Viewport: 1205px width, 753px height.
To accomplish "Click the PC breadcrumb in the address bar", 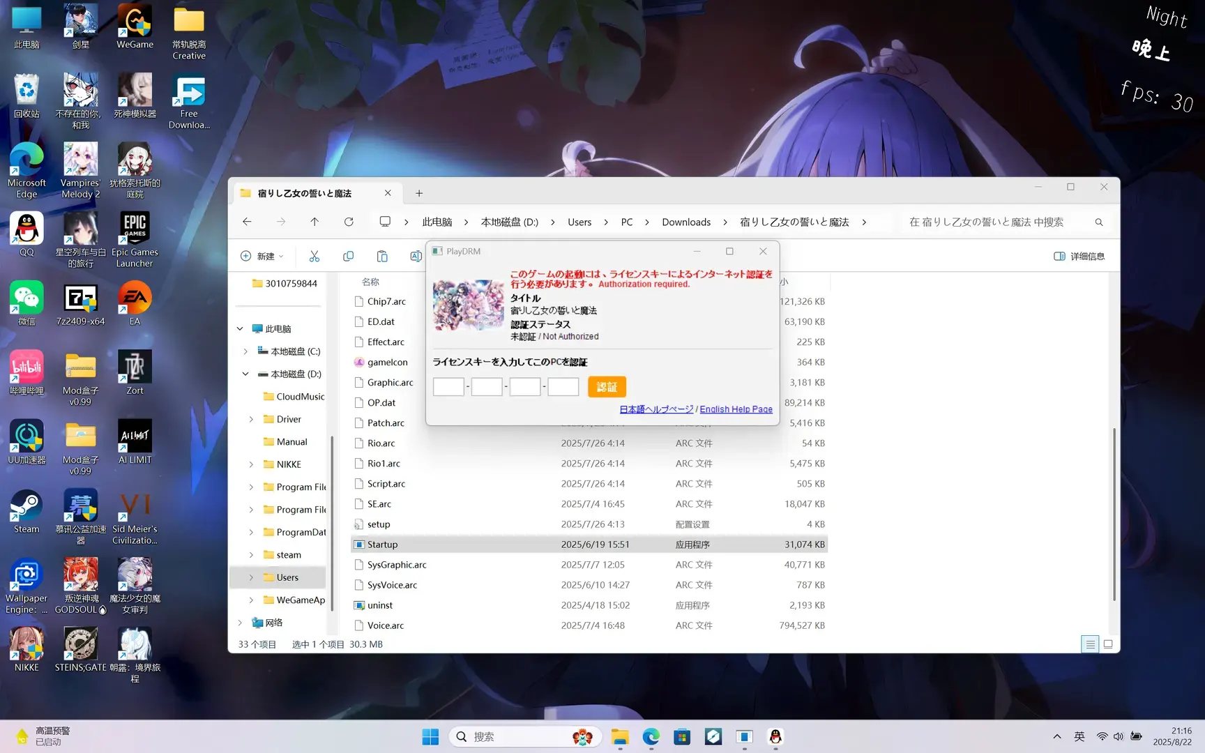I will click(x=627, y=222).
